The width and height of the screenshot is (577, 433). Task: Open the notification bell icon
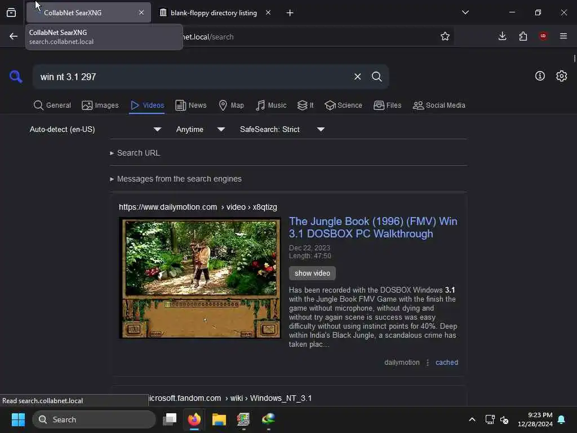point(562,419)
